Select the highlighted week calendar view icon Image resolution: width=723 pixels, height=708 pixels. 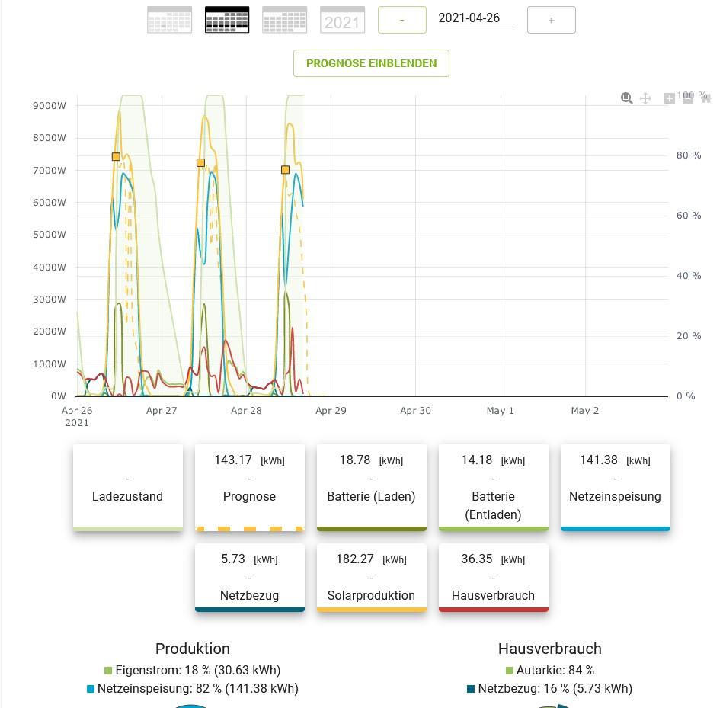pyautogui.click(x=227, y=20)
